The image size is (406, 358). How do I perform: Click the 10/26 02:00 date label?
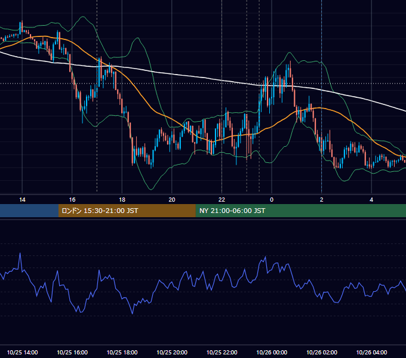click(x=322, y=352)
